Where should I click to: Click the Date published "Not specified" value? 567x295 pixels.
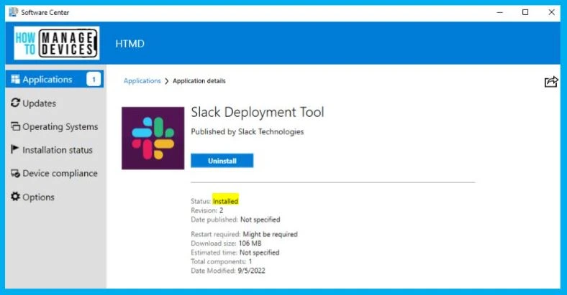[x=260, y=219]
